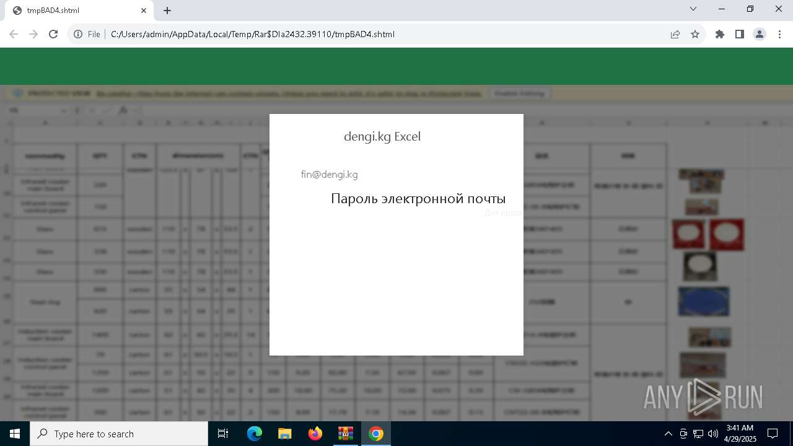
Task: Open WinRAR from the taskbar
Action: coord(345,434)
